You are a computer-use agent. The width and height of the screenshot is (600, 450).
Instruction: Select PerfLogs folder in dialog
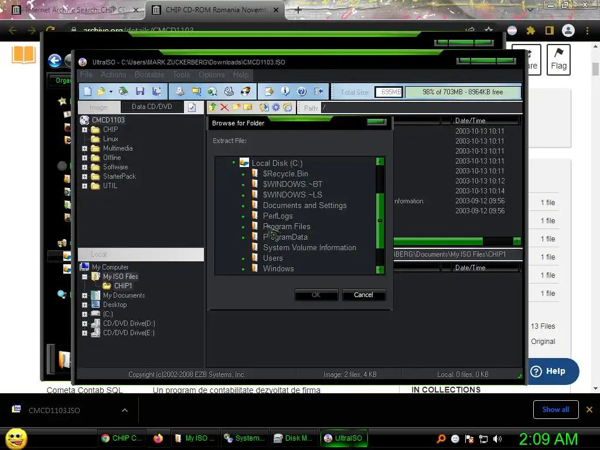pos(277,216)
